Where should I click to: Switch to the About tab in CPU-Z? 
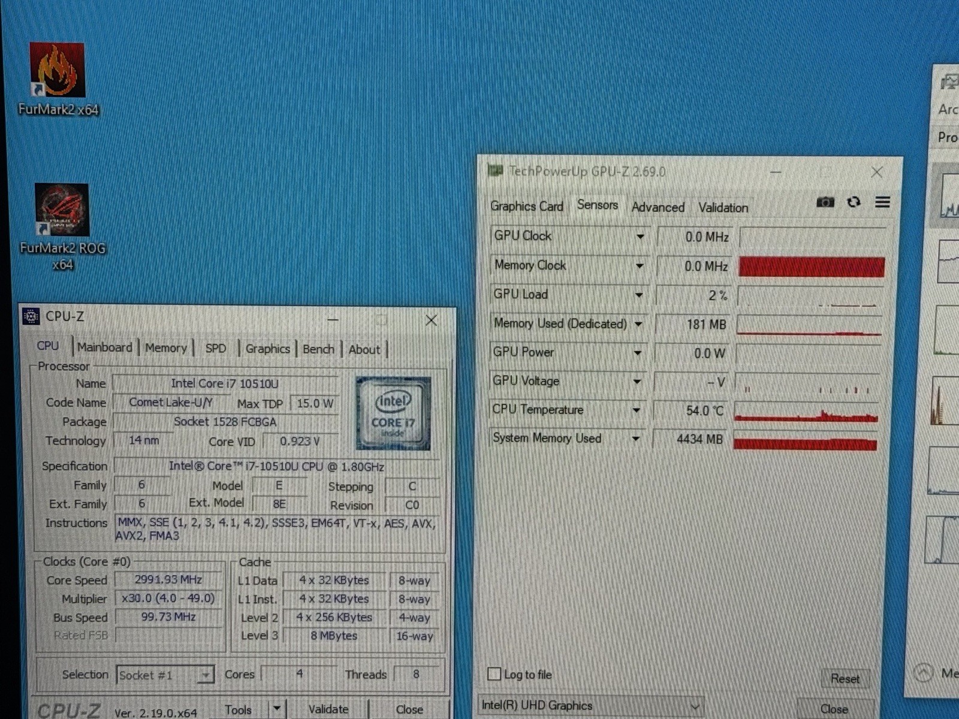[364, 349]
